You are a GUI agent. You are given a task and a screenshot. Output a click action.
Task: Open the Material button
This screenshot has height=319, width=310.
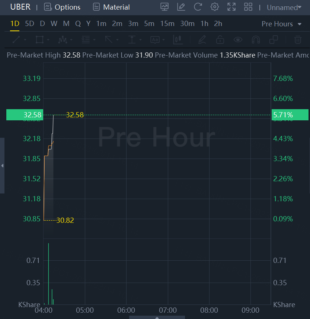(111, 7)
